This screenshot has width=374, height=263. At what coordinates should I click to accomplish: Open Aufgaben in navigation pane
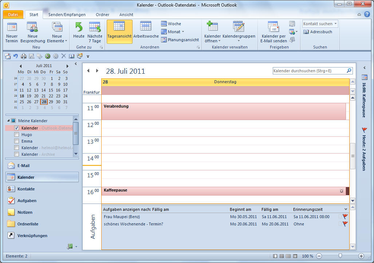click(x=42, y=201)
